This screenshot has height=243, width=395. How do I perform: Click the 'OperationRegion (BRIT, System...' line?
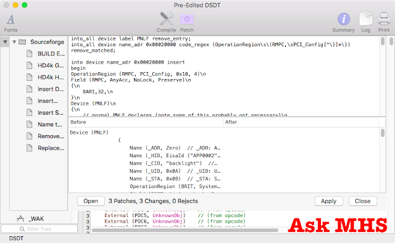click(x=175, y=187)
